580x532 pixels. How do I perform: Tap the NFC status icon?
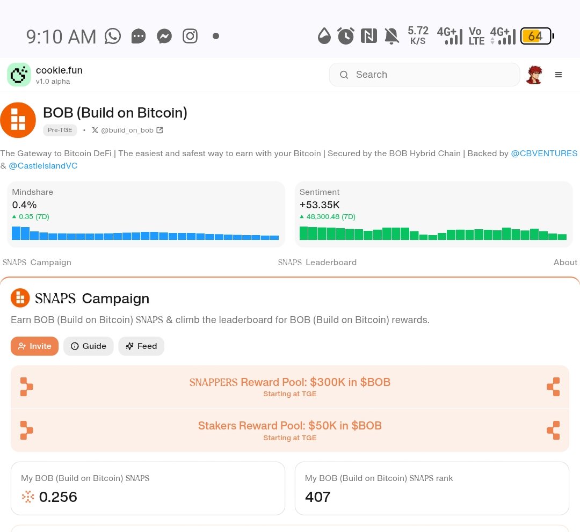coord(369,36)
